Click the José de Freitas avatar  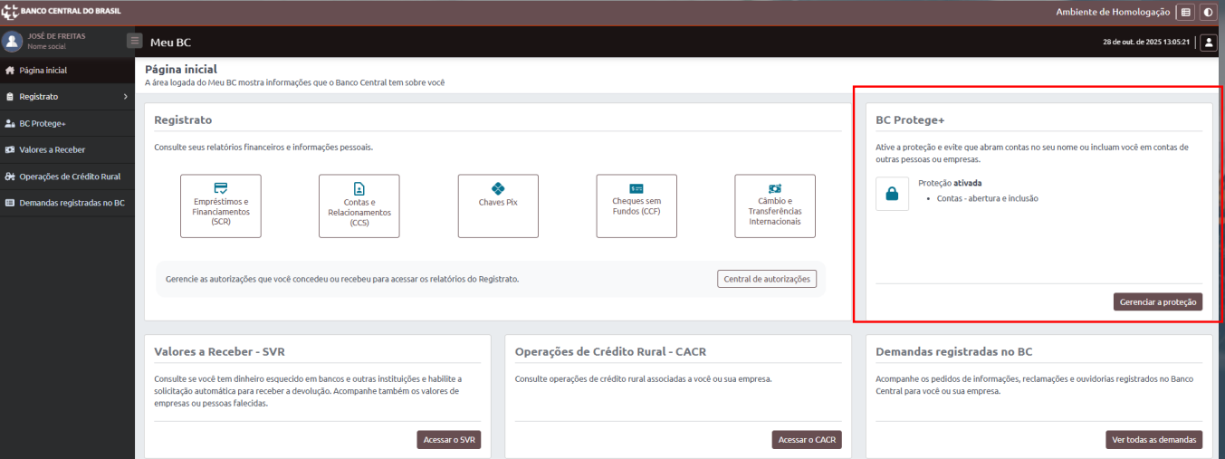coord(13,42)
